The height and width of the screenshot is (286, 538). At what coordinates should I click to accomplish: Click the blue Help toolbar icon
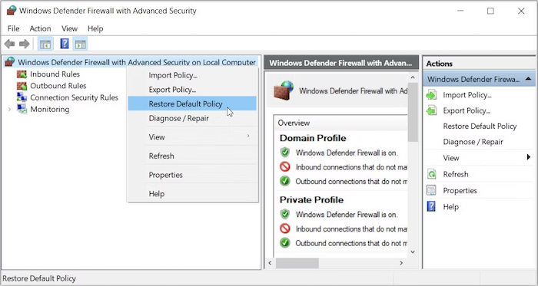click(64, 44)
